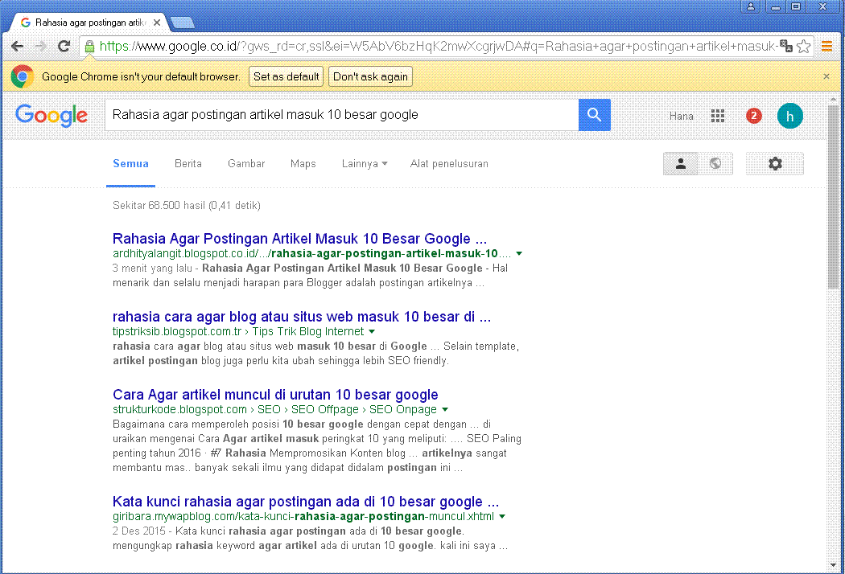
Task: Click the browser back arrow
Action: (17, 47)
